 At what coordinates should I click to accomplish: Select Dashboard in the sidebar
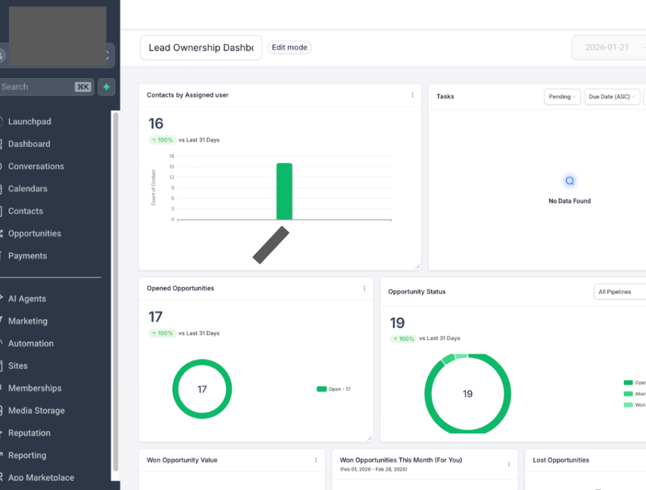coord(30,144)
